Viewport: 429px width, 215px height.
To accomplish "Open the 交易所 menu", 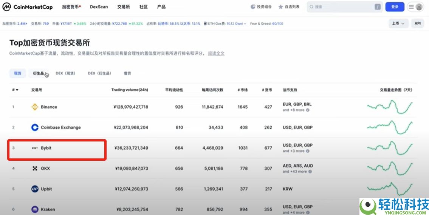I will pos(123,7).
